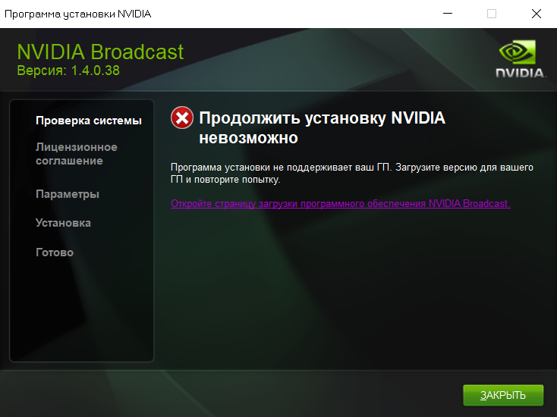Open the NVIDIA Broadcast download page link

tap(340, 204)
